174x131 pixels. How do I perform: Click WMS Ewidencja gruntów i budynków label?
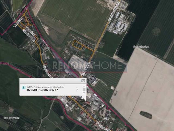[46, 87]
